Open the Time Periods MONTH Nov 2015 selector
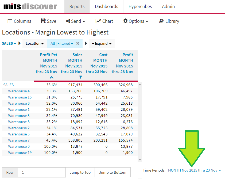225x182 pixels. click(x=195, y=170)
